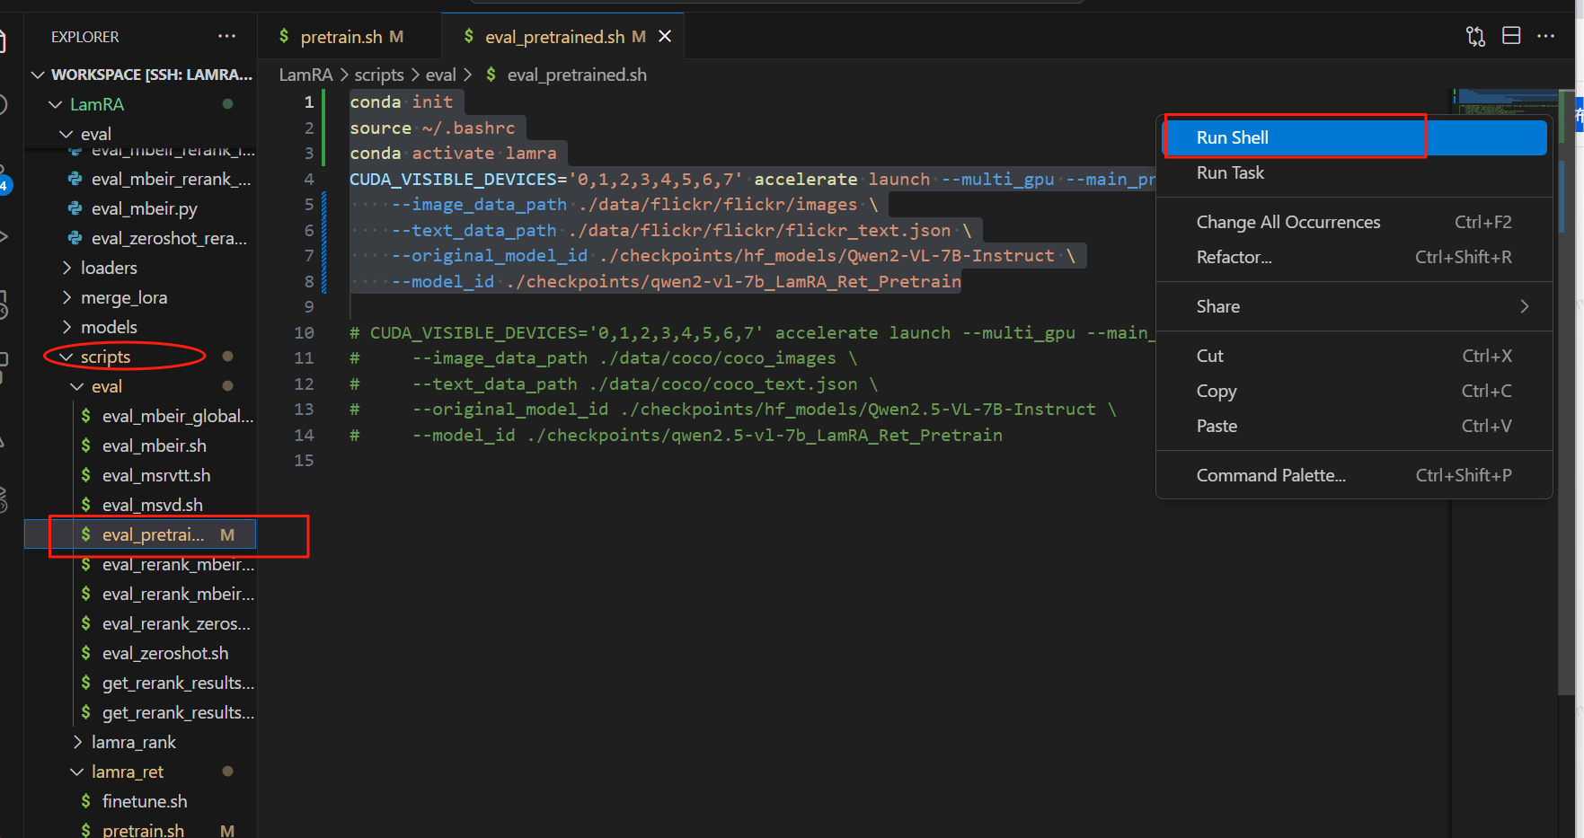
Task: Open eval_zeroshot.sh shell file
Action: pyautogui.click(x=164, y=653)
